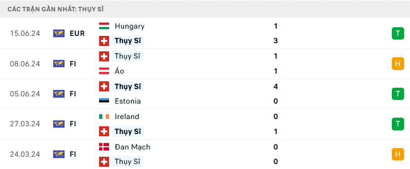Open match row dated 27.03.24

click(x=205, y=124)
